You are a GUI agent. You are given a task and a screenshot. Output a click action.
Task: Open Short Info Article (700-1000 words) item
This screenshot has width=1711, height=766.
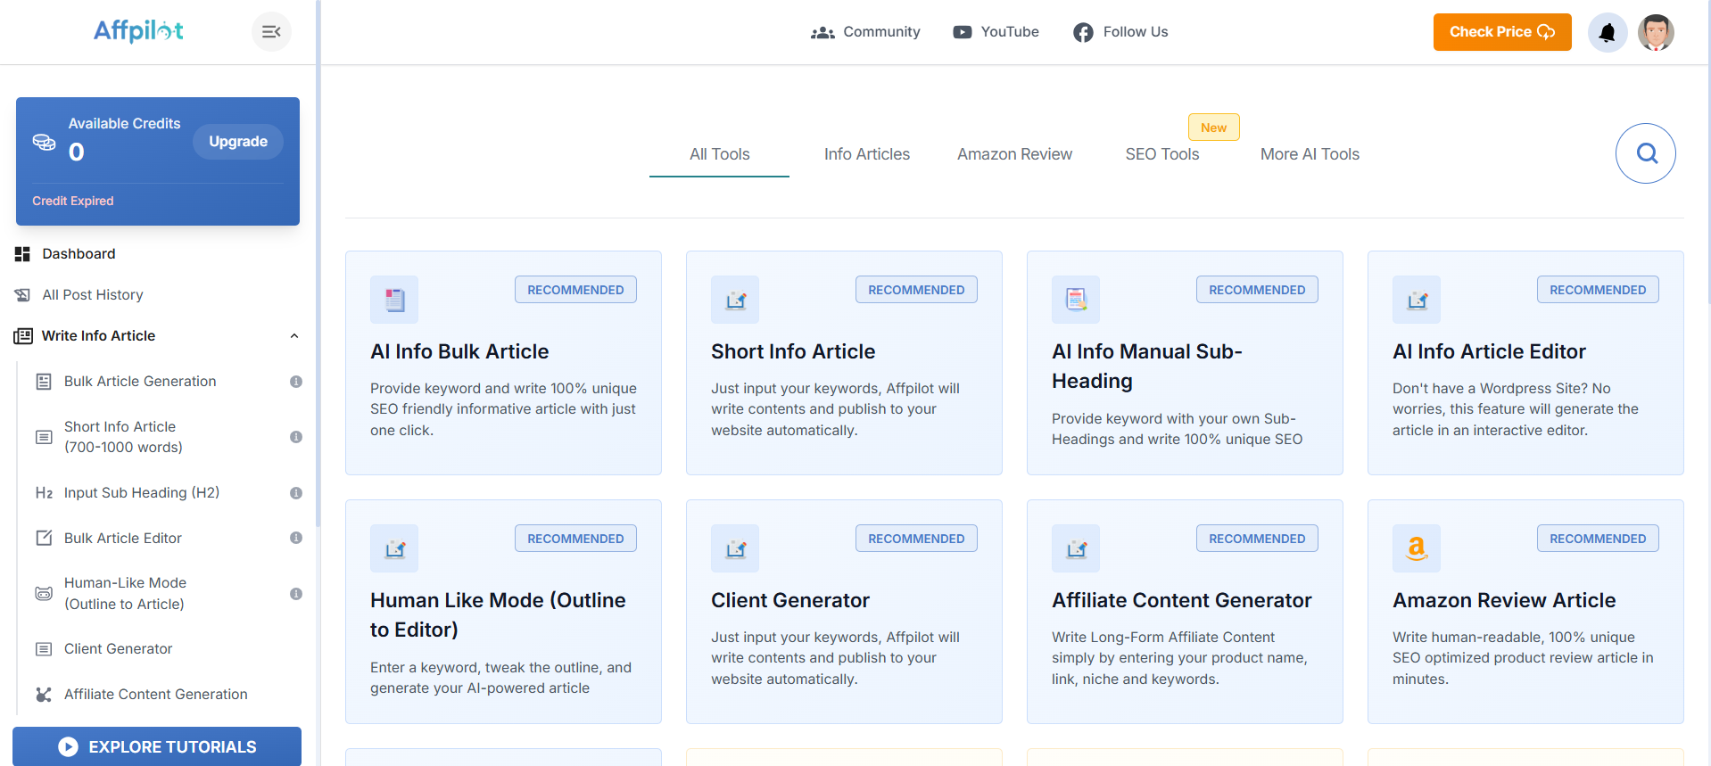[x=123, y=437]
